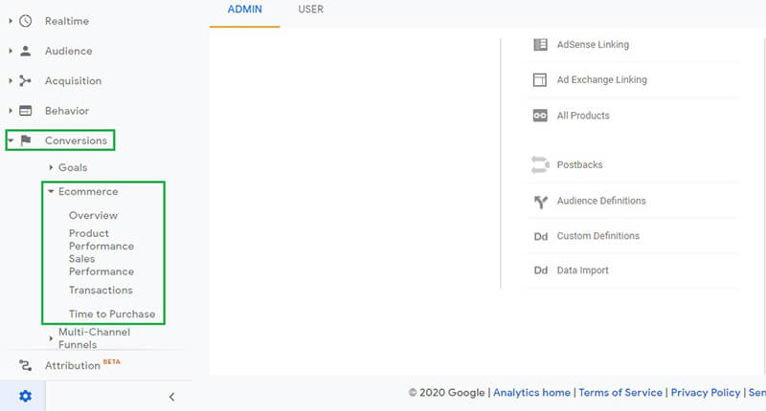Click the Audience Definitions fork icon
This screenshot has height=411, width=766.
[x=540, y=202]
